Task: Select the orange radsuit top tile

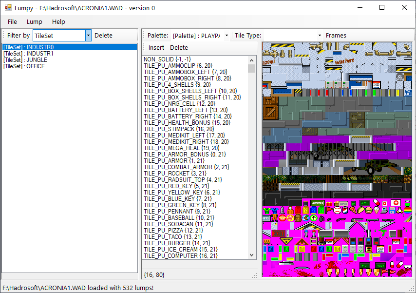Action: point(290,210)
